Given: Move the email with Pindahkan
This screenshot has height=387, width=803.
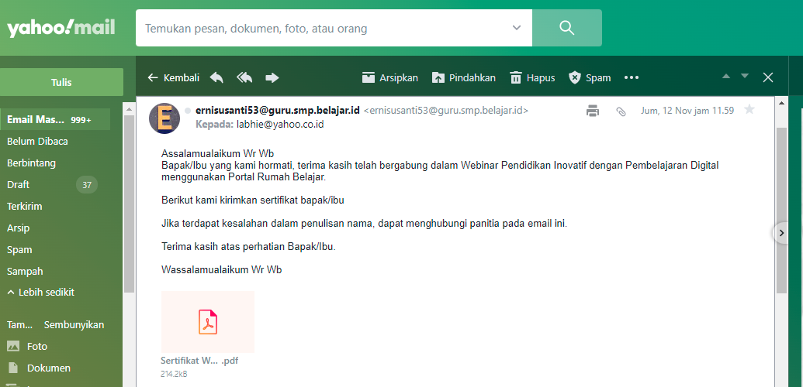Looking at the screenshot, I should (x=464, y=77).
